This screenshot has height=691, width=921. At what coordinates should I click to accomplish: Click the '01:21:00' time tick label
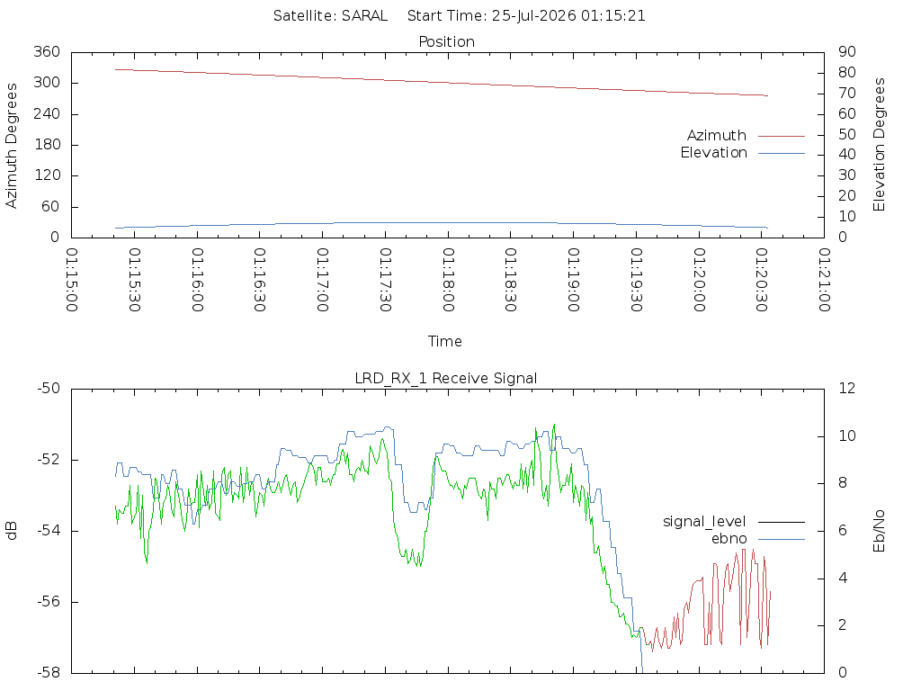click(824, 280)
